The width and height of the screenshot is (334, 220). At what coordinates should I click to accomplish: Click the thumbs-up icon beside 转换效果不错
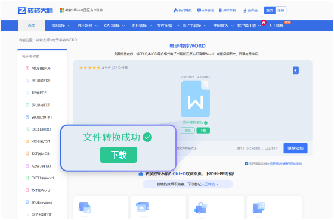(141, 173)
